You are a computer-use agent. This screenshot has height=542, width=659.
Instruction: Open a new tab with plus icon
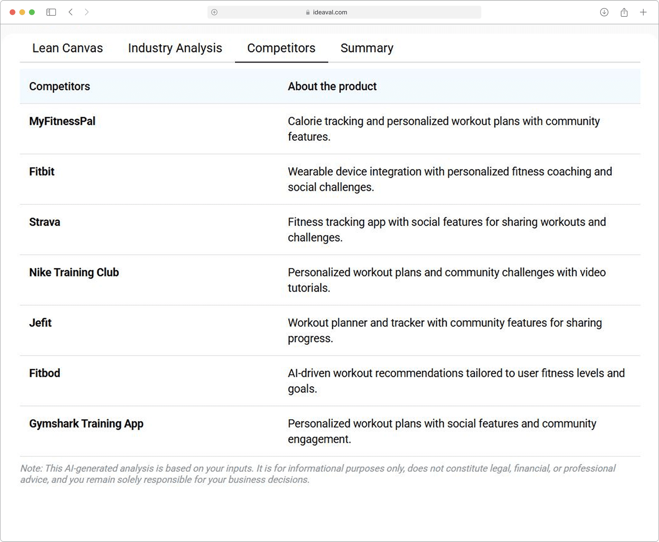643,12
